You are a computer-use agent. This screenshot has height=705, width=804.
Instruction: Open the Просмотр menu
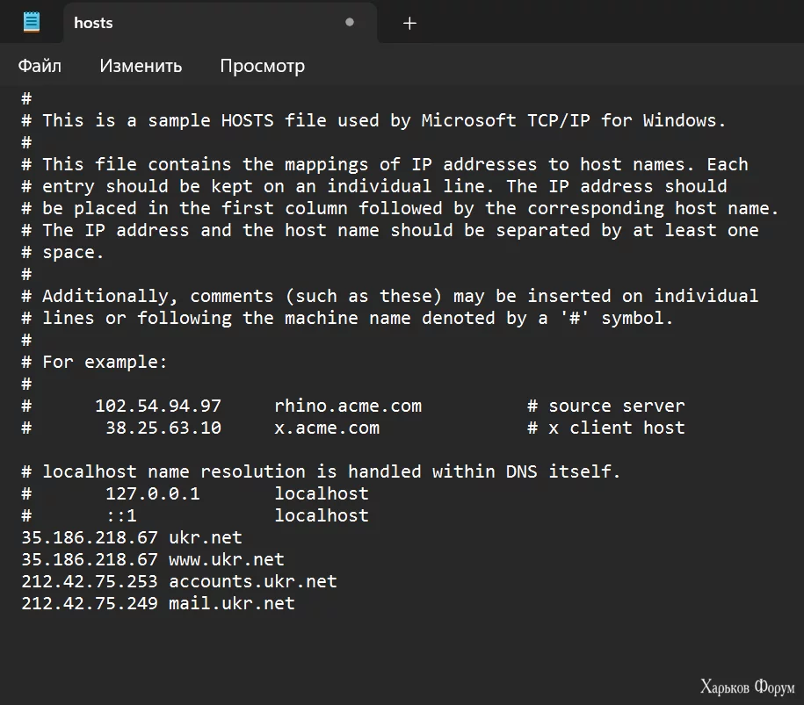click(x=262, y=66)
